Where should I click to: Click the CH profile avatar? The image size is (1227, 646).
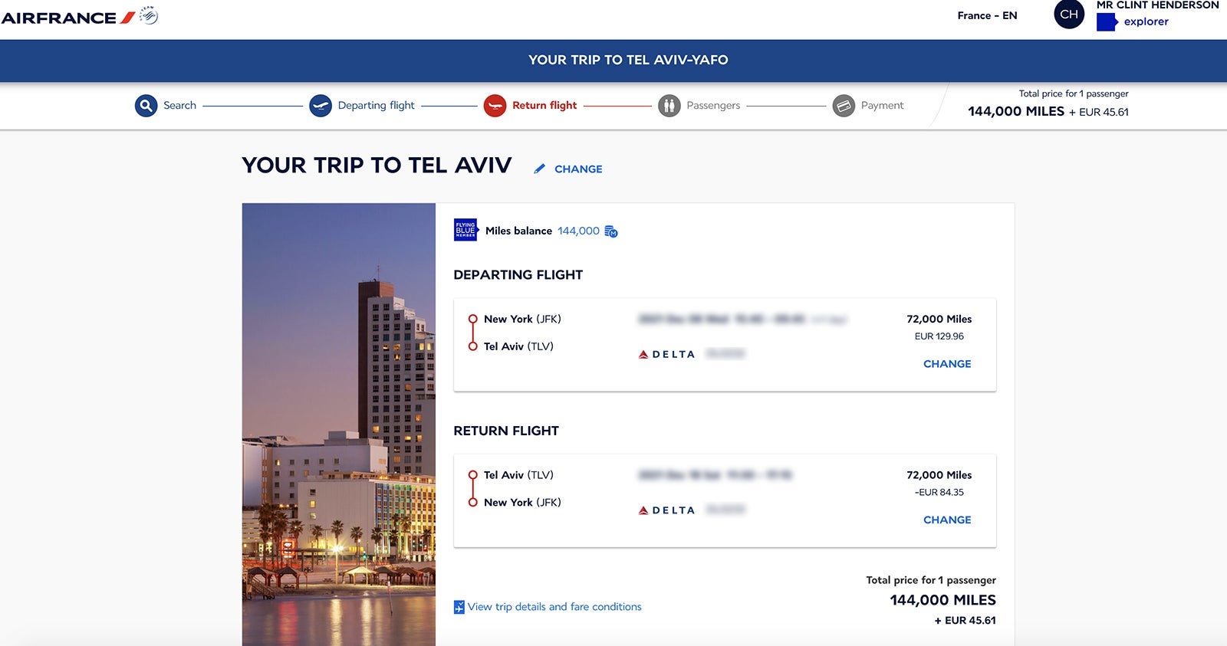click(x=1069, y=15)
